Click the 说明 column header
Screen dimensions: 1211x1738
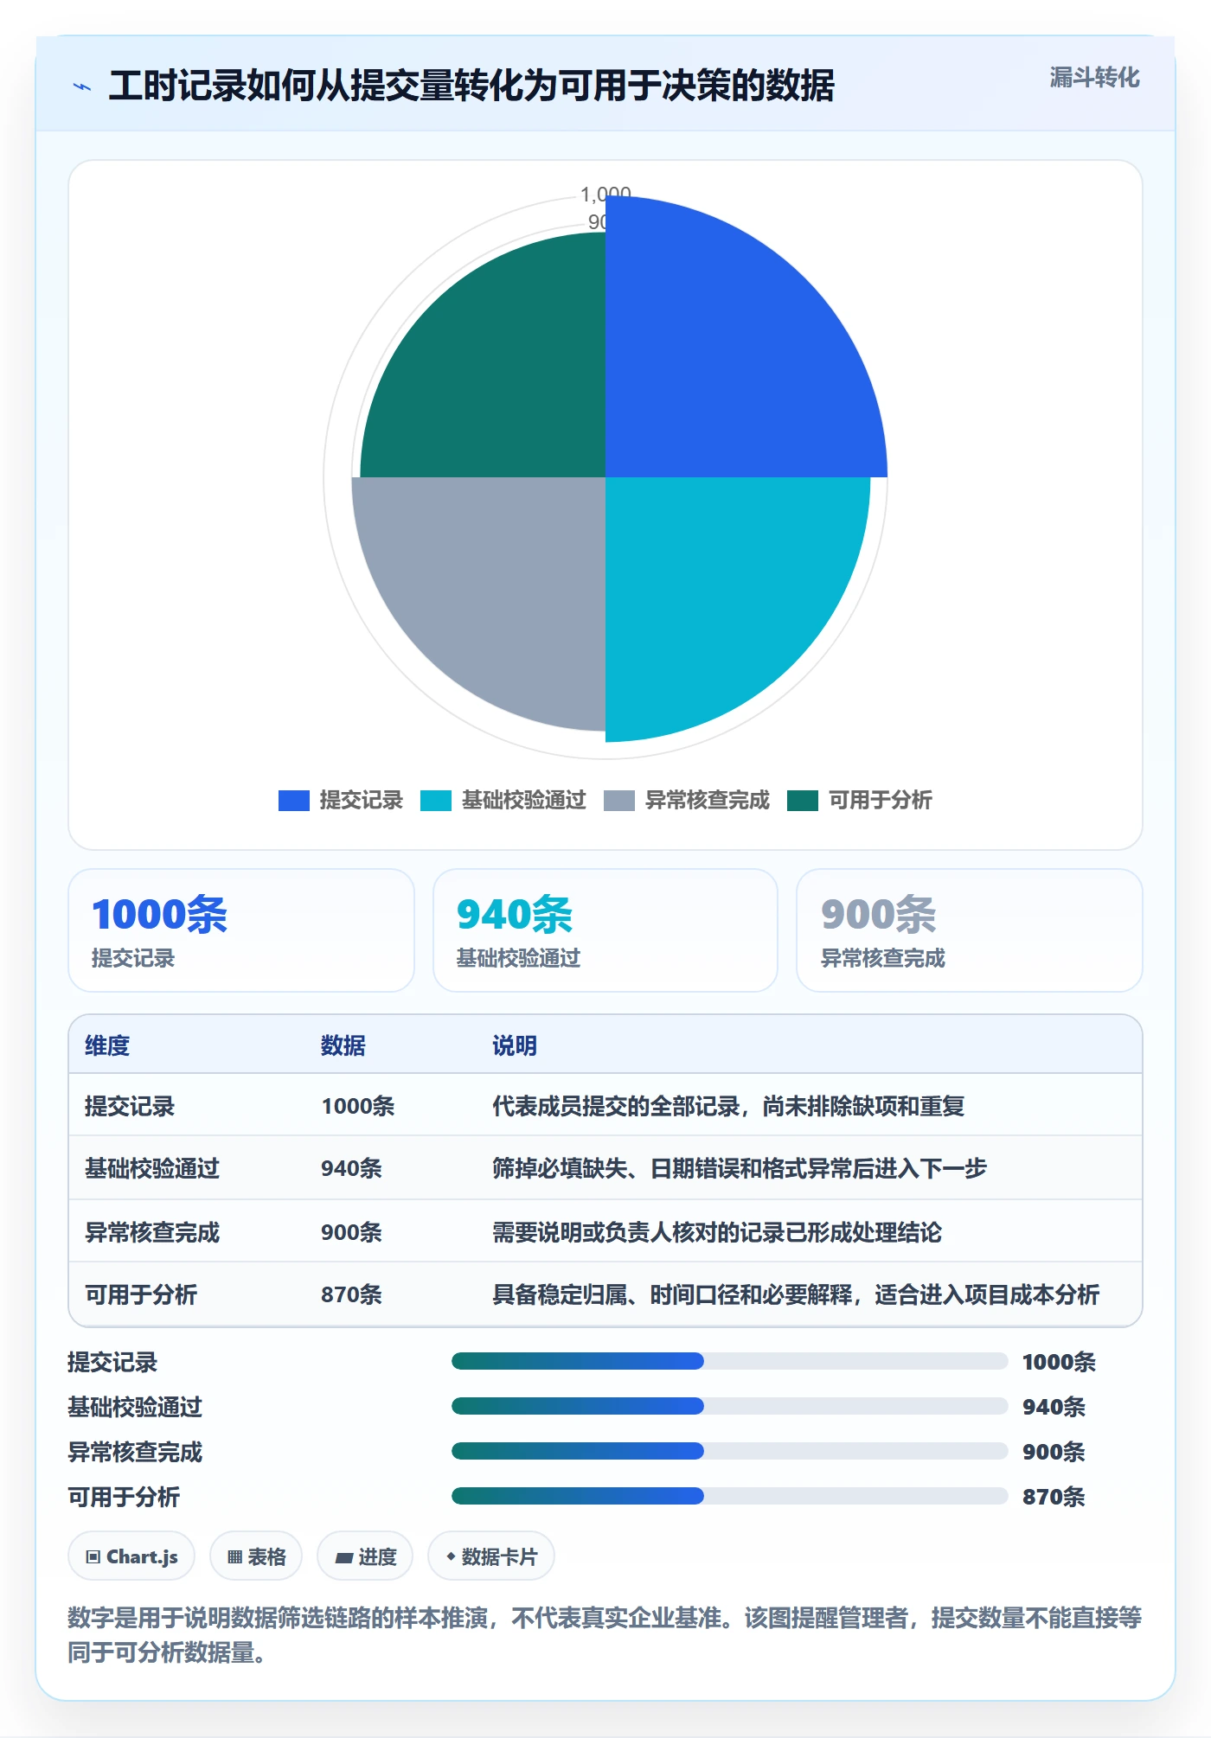[x=515, y=1045]
